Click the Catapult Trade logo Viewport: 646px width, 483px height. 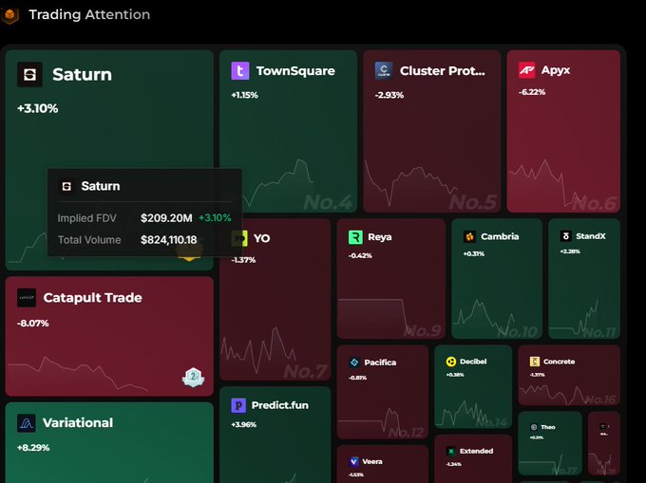tap(27, 298)
